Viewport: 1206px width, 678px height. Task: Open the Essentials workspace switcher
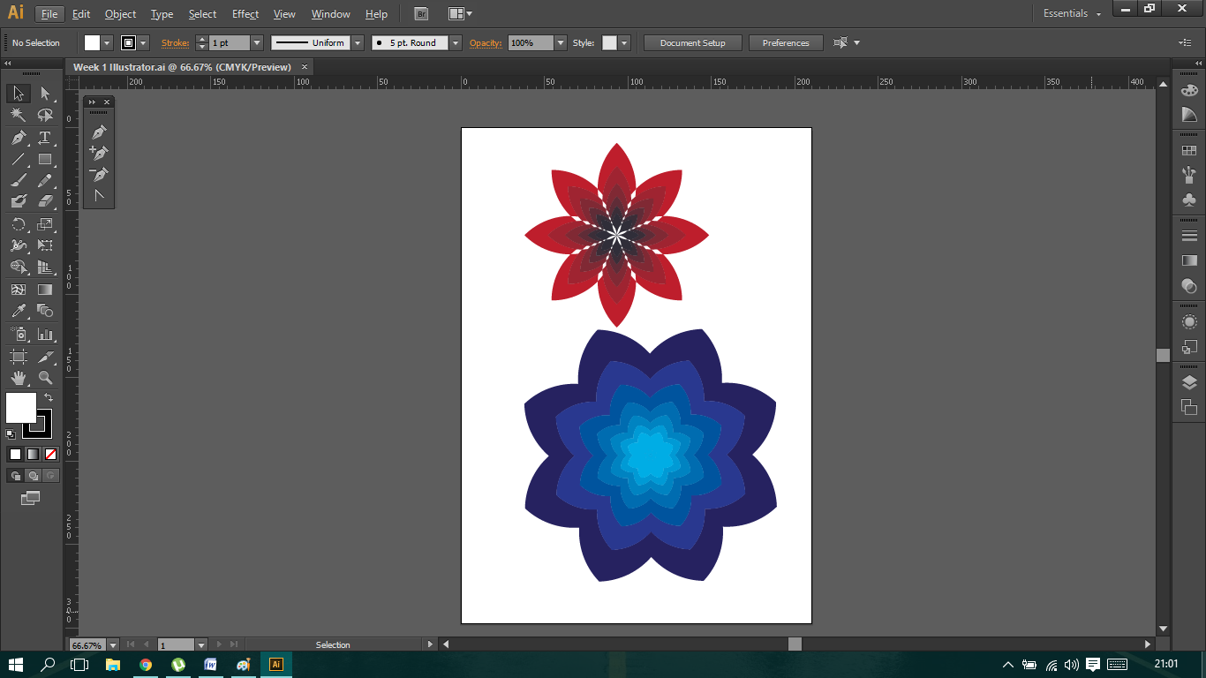tap(1072, 14)
